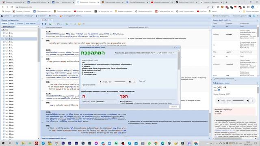This screenshot has height=146, width=260.
Task: Click audio progress bar in word info panel
Action: (x=238, y=101)
